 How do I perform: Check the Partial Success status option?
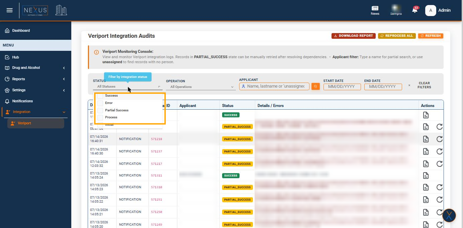[x=100, y=110]
